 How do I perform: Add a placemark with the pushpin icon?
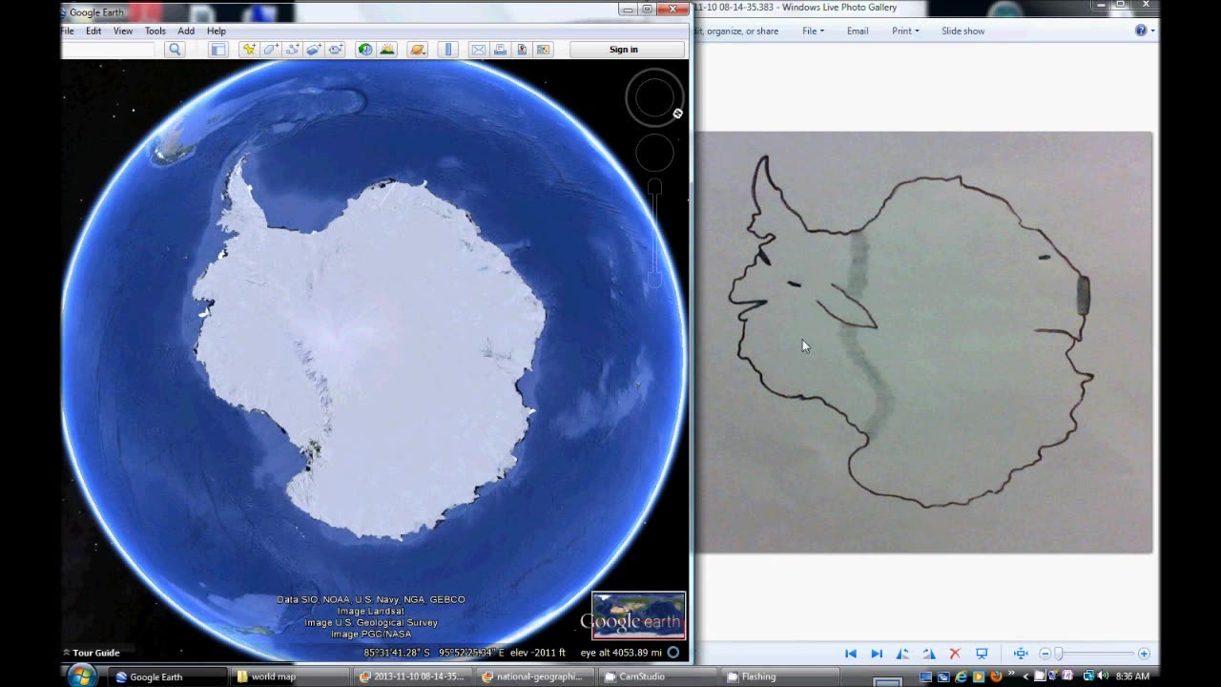pos(249,50)
